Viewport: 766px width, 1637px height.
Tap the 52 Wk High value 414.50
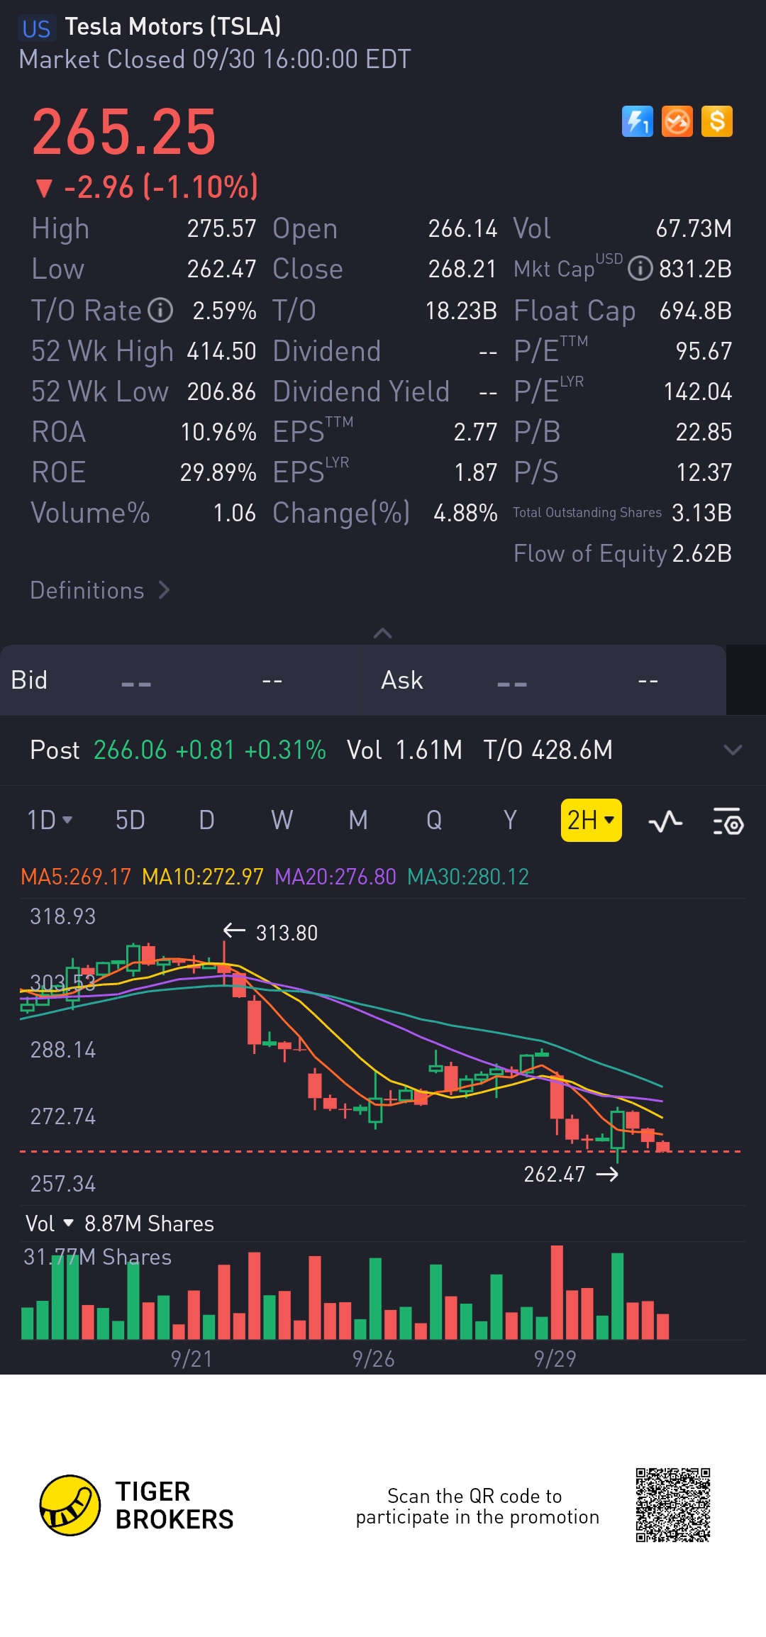click(x=221, y=351)
